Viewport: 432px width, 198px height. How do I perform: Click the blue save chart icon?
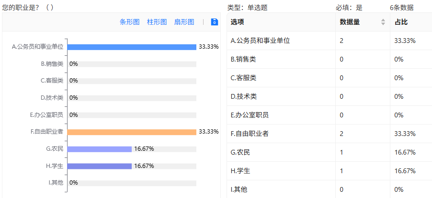215,22
